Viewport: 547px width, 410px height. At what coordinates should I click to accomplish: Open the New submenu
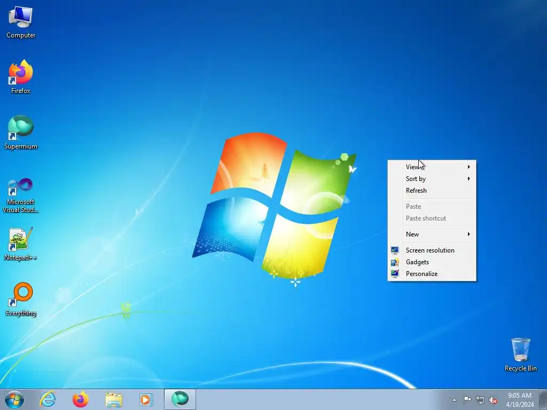[x=432, y=234]
